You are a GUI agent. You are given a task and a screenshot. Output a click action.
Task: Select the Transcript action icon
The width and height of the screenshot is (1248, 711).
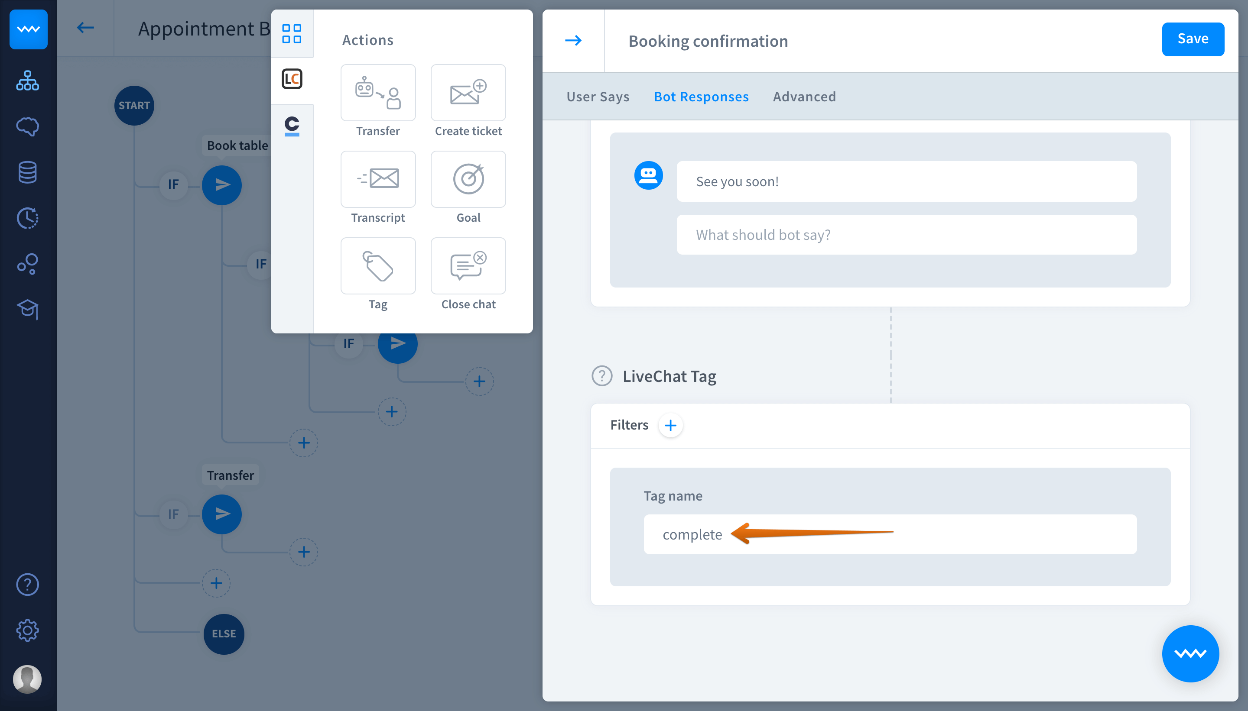(x=378, y=179)
